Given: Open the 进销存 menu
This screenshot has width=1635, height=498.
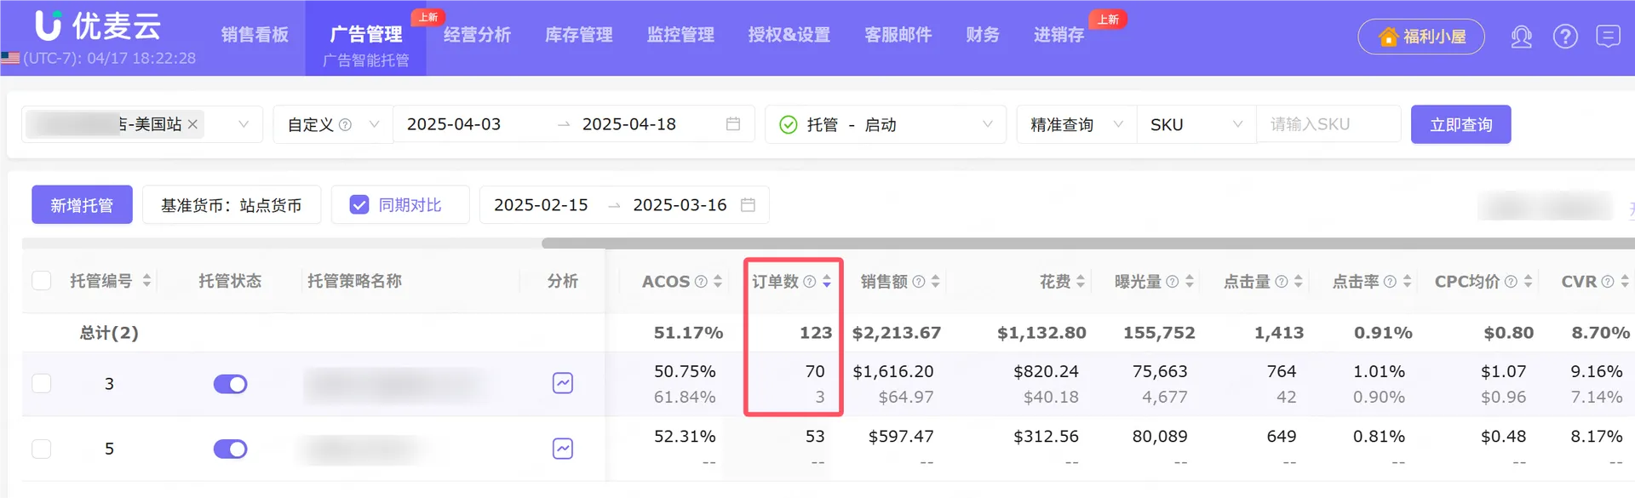Looking at the screenshot, I should point(1059,35).
